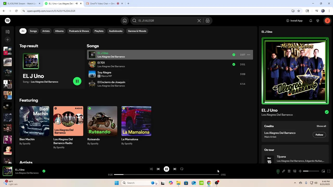
Task: Open the miniplayer icon
Action: 323,171
